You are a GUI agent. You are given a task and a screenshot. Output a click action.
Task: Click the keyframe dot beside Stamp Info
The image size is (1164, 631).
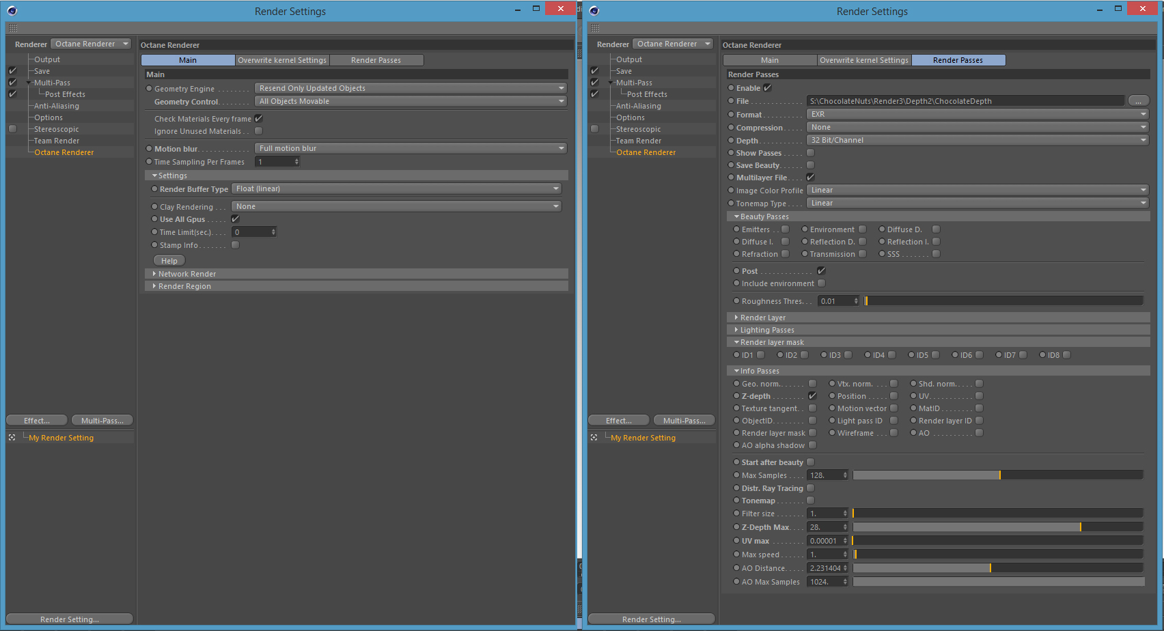click(x=154, y=244)
